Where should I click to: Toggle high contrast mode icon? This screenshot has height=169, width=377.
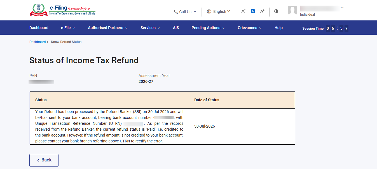point(276,11)
